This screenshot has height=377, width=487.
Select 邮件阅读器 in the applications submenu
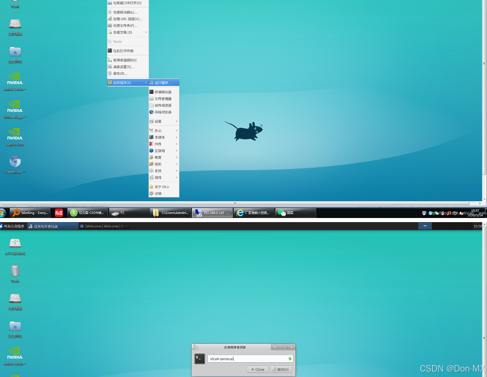tap(164, 105)
